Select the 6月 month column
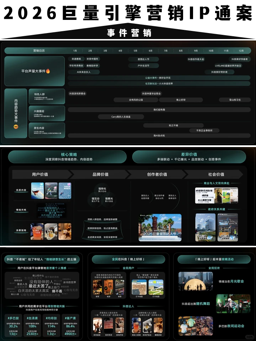Viewport: 256px width, 341px height. tap(151, 51)
